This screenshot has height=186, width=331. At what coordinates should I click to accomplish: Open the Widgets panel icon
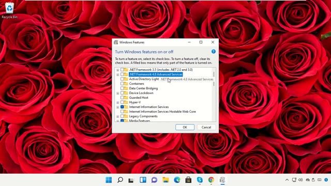pyautogui.click(x=143, y=180)
